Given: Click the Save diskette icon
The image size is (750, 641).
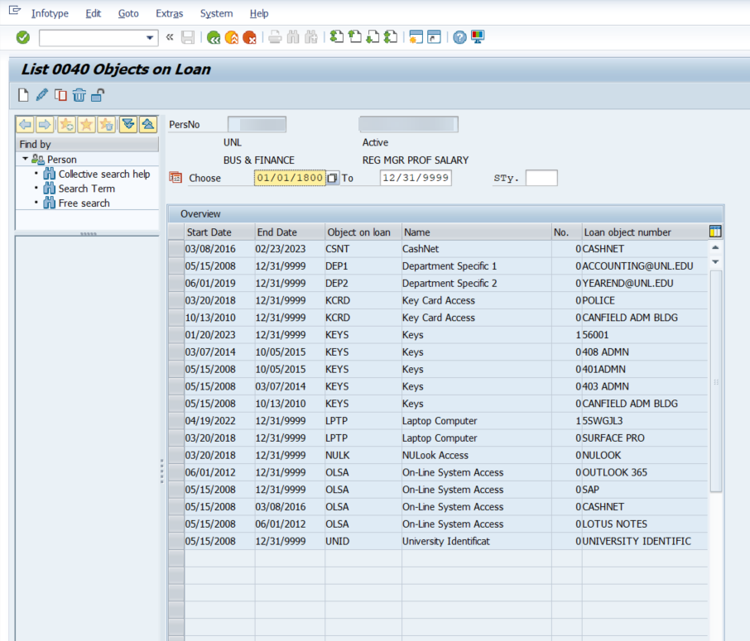Looking at the screenshot, I should (x=188, y=37).
